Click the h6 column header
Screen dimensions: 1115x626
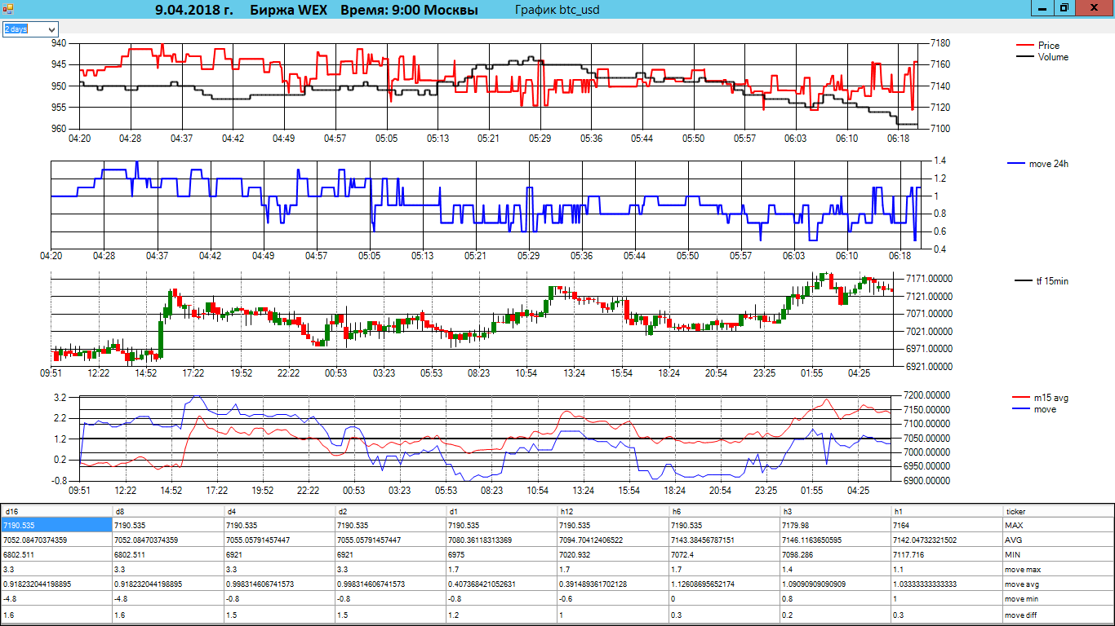[724, 511]
